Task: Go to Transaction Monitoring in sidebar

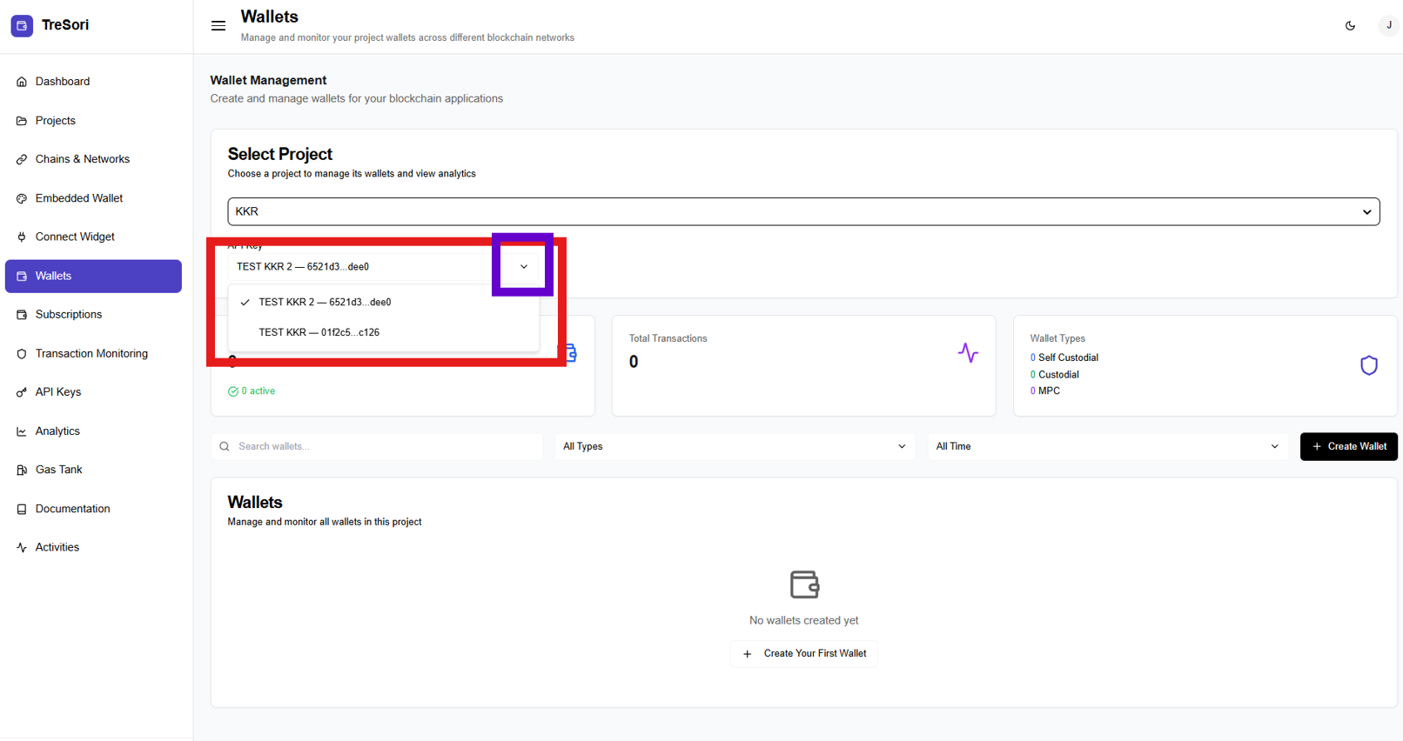Action: point(91,354)
